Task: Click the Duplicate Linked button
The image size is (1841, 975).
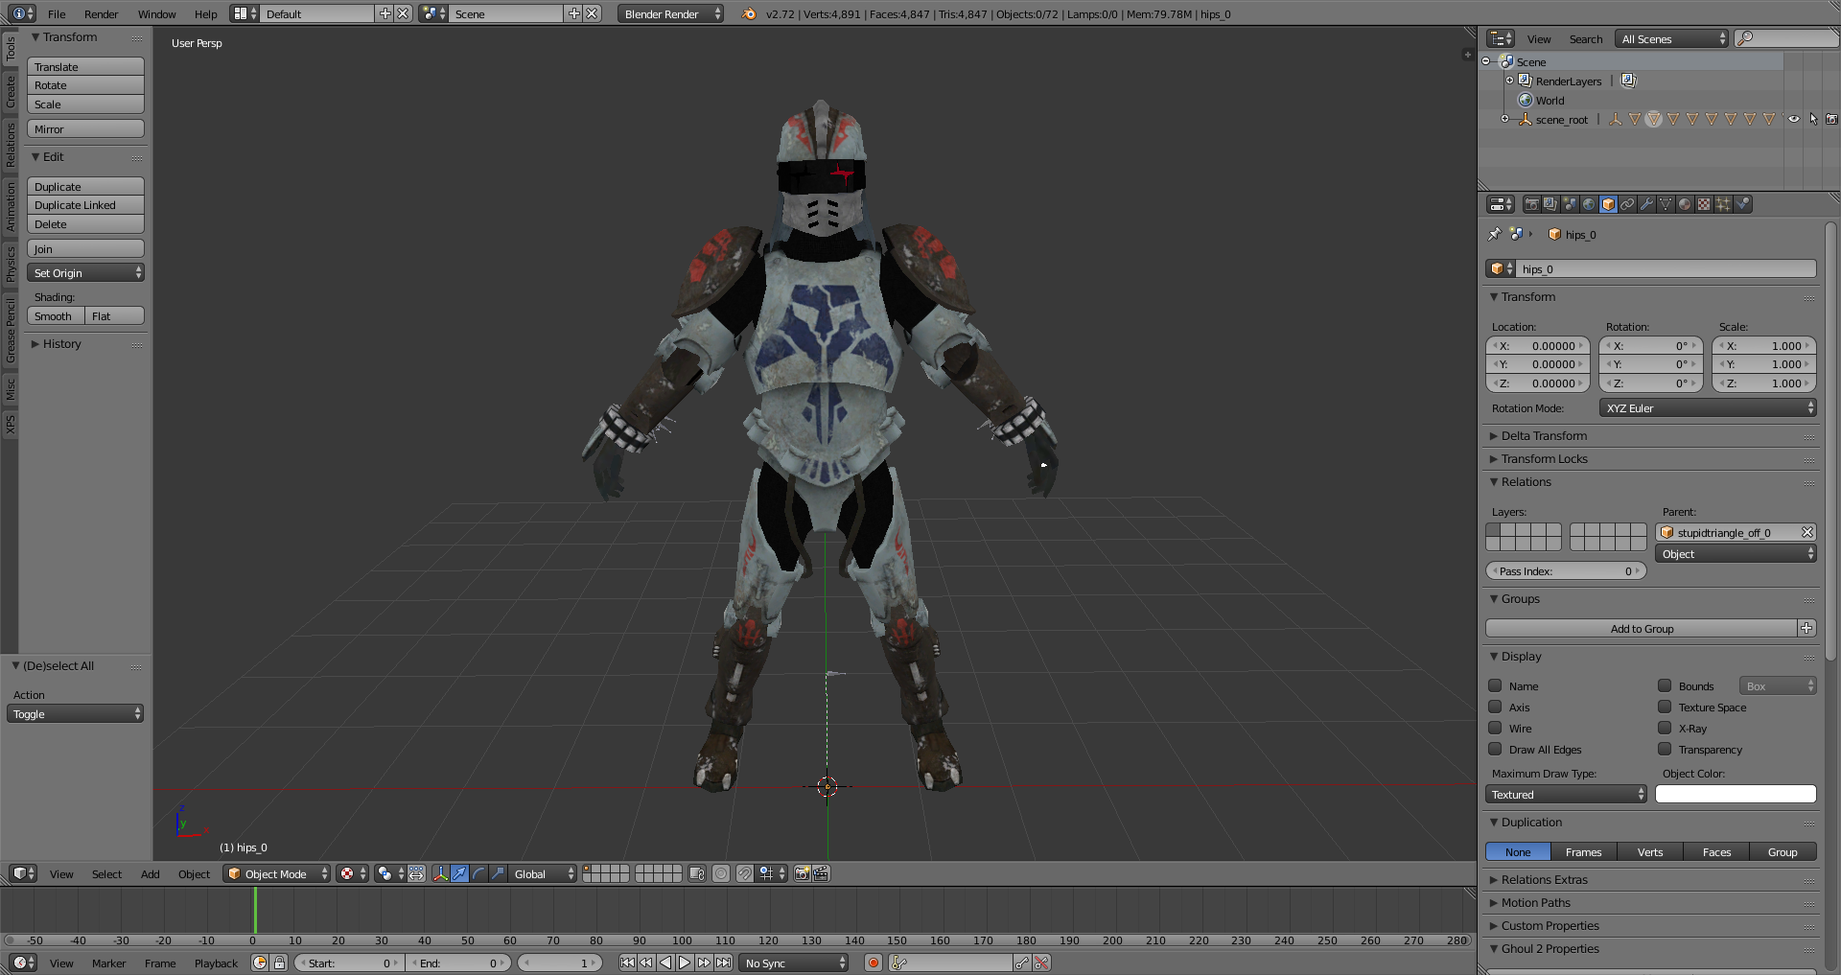Action: (85, 205)
